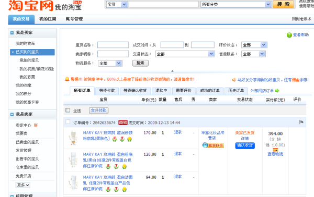Screen dimensions: 314x197
Task: Click into the 宝贝名称 input field
Action: pyautogui.click(x=113, y=45)
